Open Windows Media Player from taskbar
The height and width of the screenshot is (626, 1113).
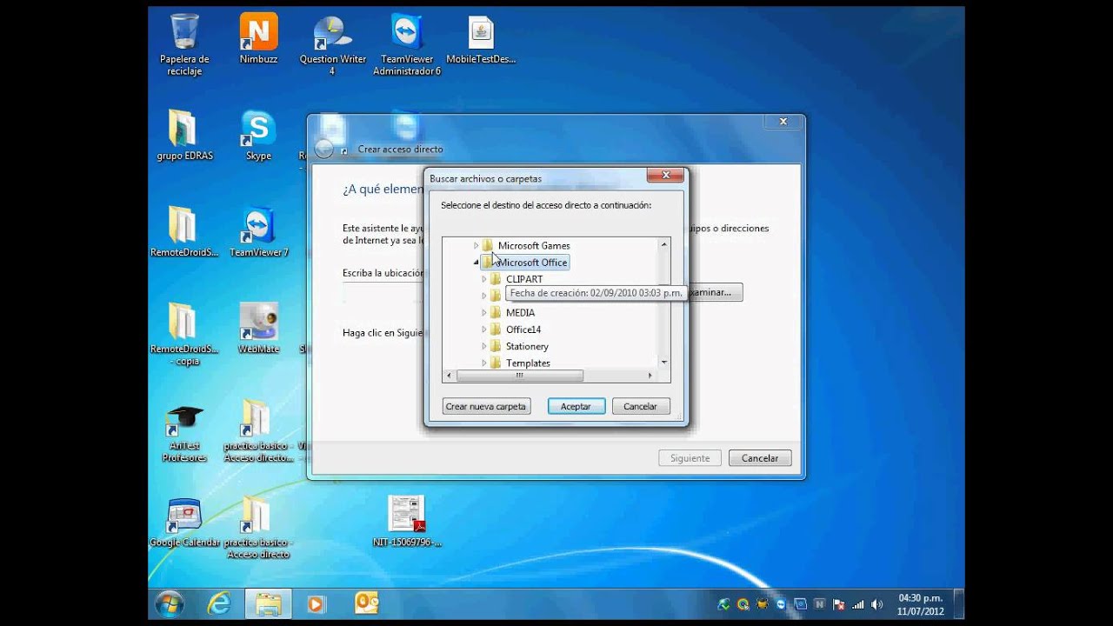coord(315,603)
